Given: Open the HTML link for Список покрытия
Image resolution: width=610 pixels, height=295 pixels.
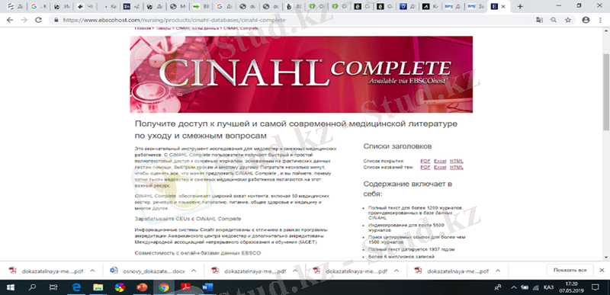Looking at the screenshot, I should 456,161.
